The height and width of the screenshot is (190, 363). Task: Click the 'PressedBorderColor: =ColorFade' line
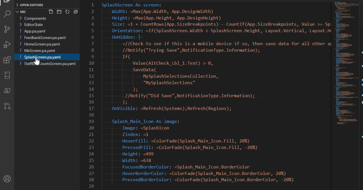(208, 180)
